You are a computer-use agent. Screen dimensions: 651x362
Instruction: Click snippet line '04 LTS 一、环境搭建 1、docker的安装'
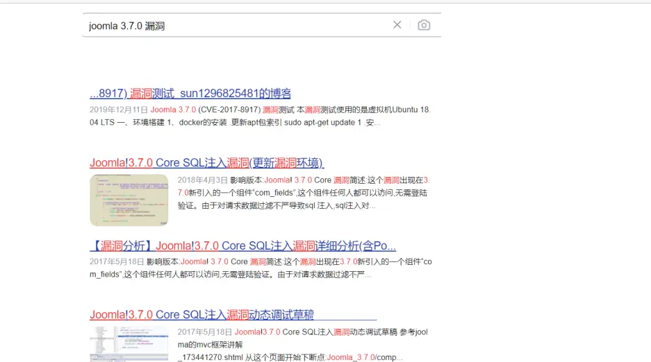point(235,123)
